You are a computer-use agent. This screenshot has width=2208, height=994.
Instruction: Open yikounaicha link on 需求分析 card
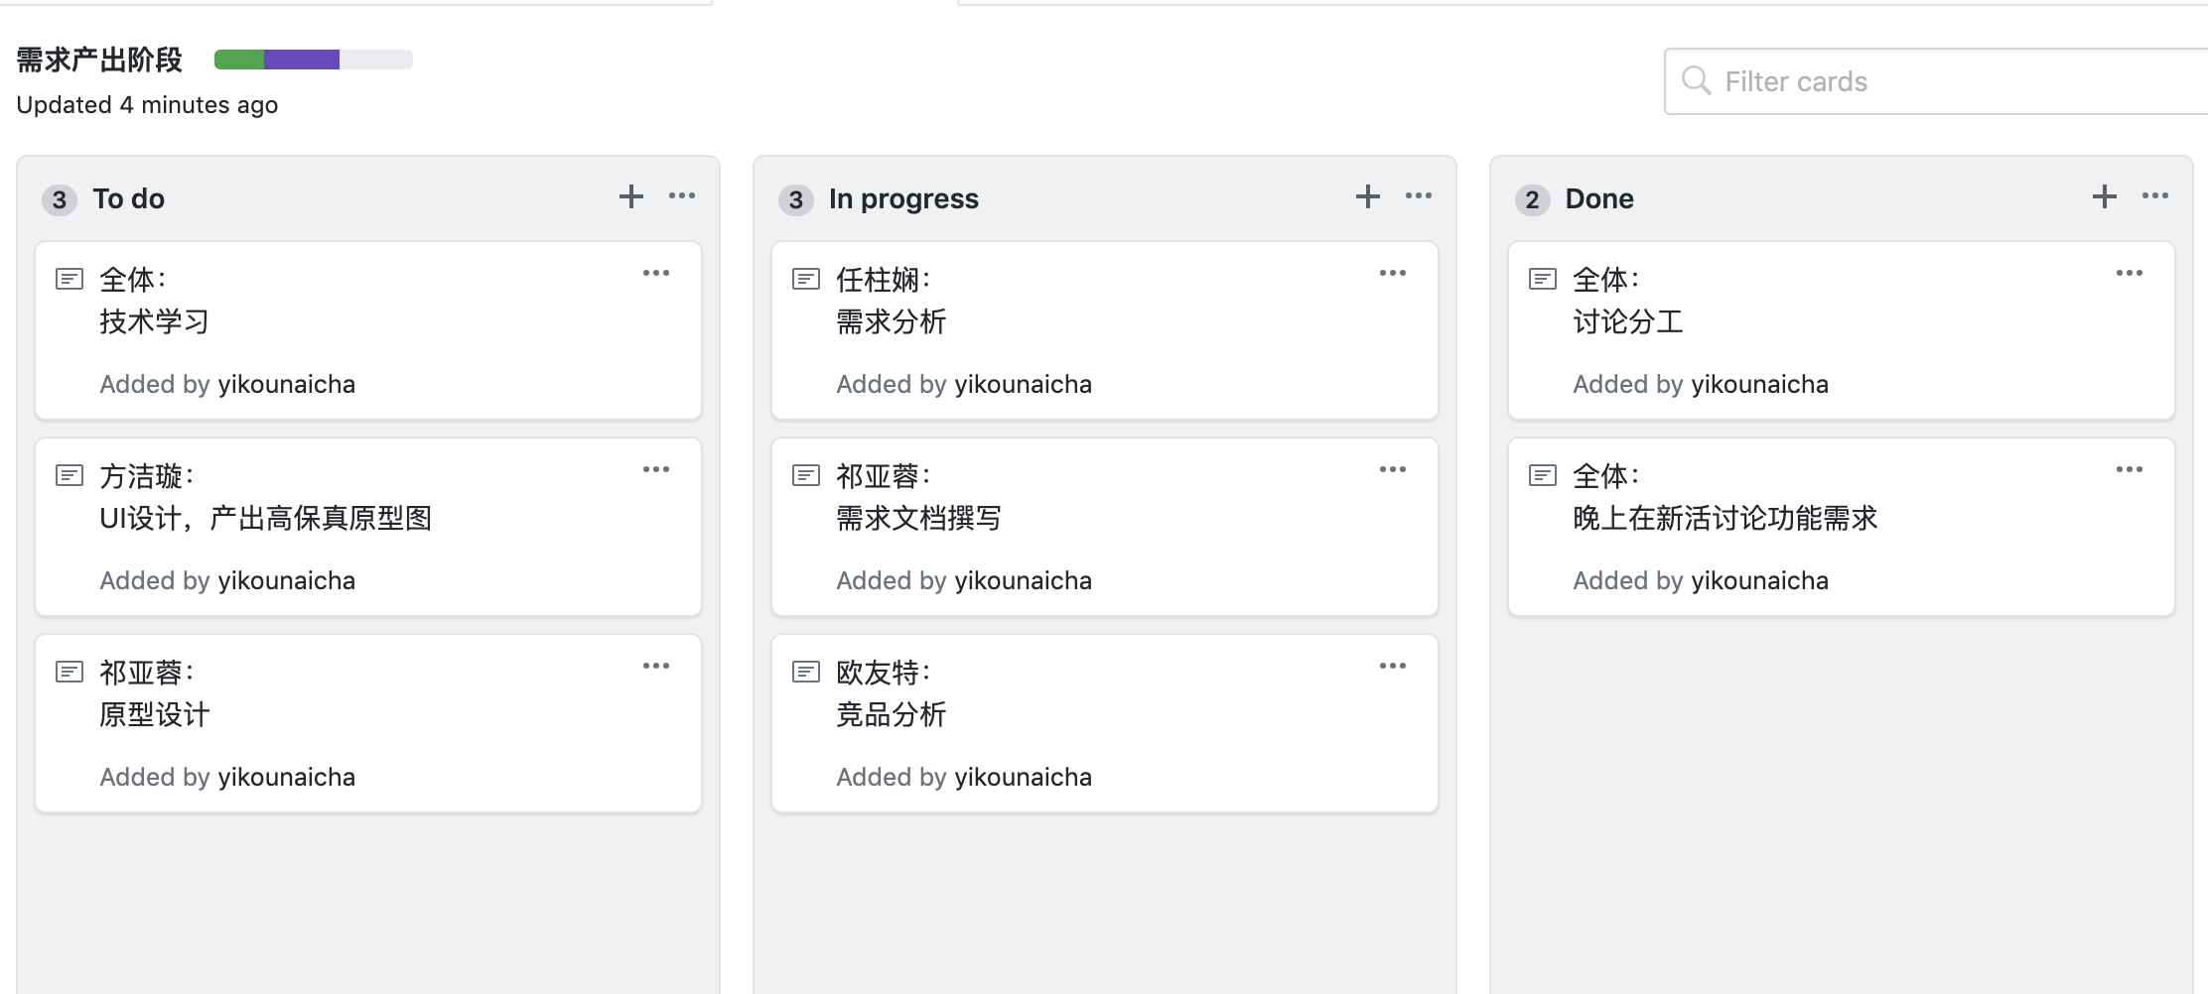[x=1023, y=384]
